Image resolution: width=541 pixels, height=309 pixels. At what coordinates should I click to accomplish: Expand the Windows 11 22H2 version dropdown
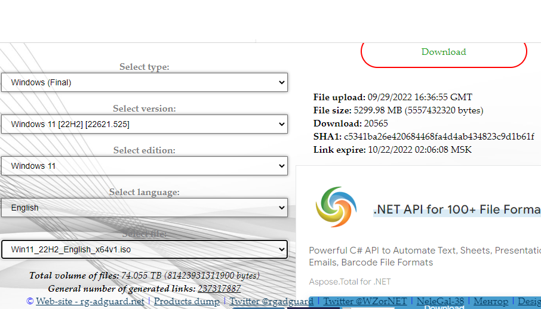click(x=144, y=124)
